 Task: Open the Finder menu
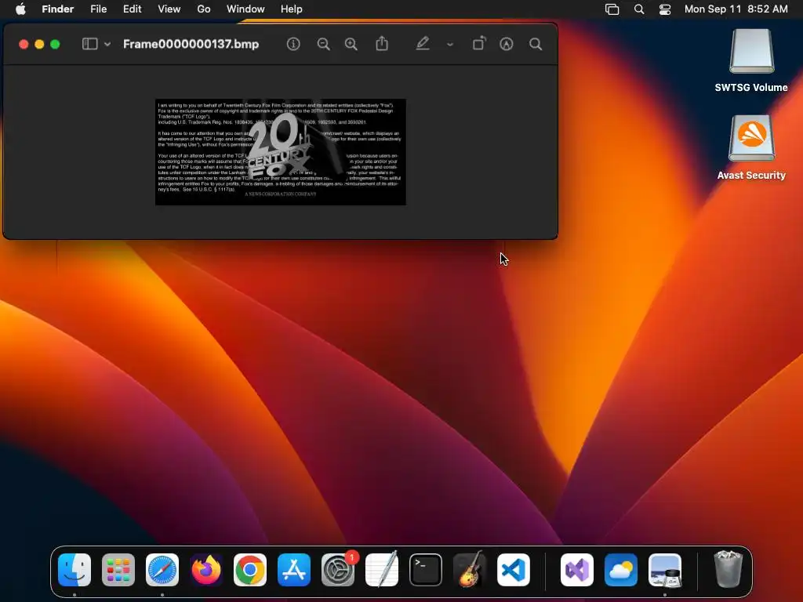pos(58,9)
